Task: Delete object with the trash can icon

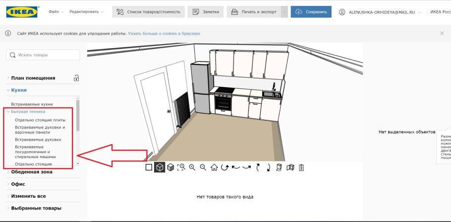Action: 301,167
